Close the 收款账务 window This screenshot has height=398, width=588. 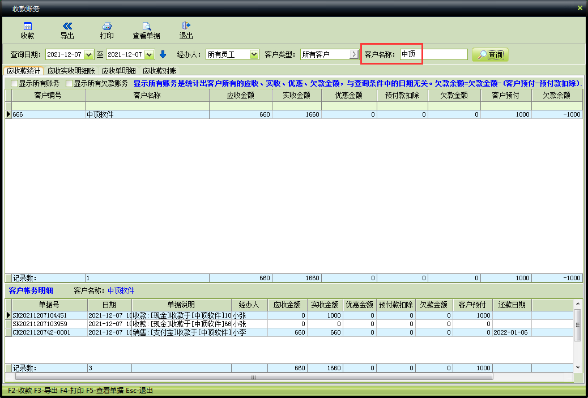pos(580,8)
